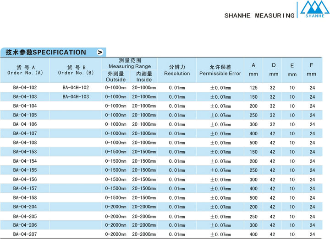Click resolution 0.01mm in BA-04-105 row
The image size is (330, 239).
(177, 115)
